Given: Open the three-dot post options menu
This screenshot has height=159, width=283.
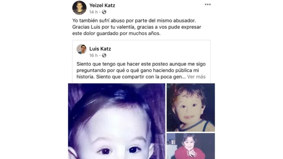Looking at the screenshot, I should 207,4.
